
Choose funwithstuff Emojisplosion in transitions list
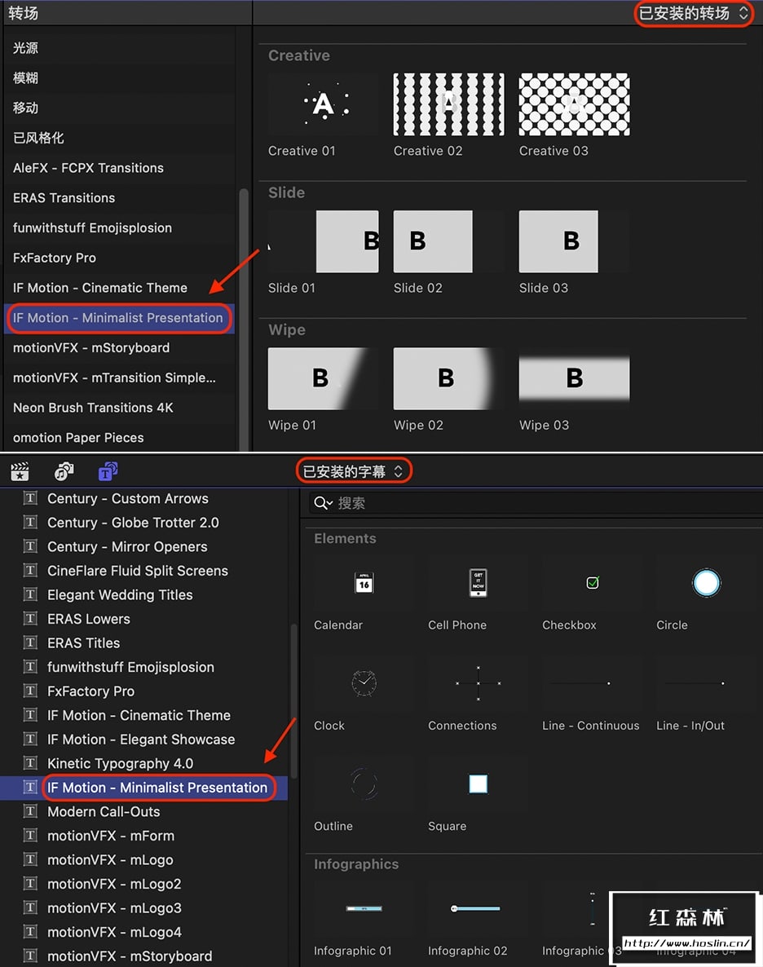point(120,227)
